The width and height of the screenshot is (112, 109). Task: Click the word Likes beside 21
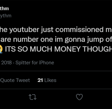tap(50, 80)
